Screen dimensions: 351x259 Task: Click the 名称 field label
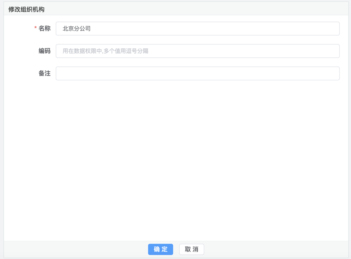44,28
